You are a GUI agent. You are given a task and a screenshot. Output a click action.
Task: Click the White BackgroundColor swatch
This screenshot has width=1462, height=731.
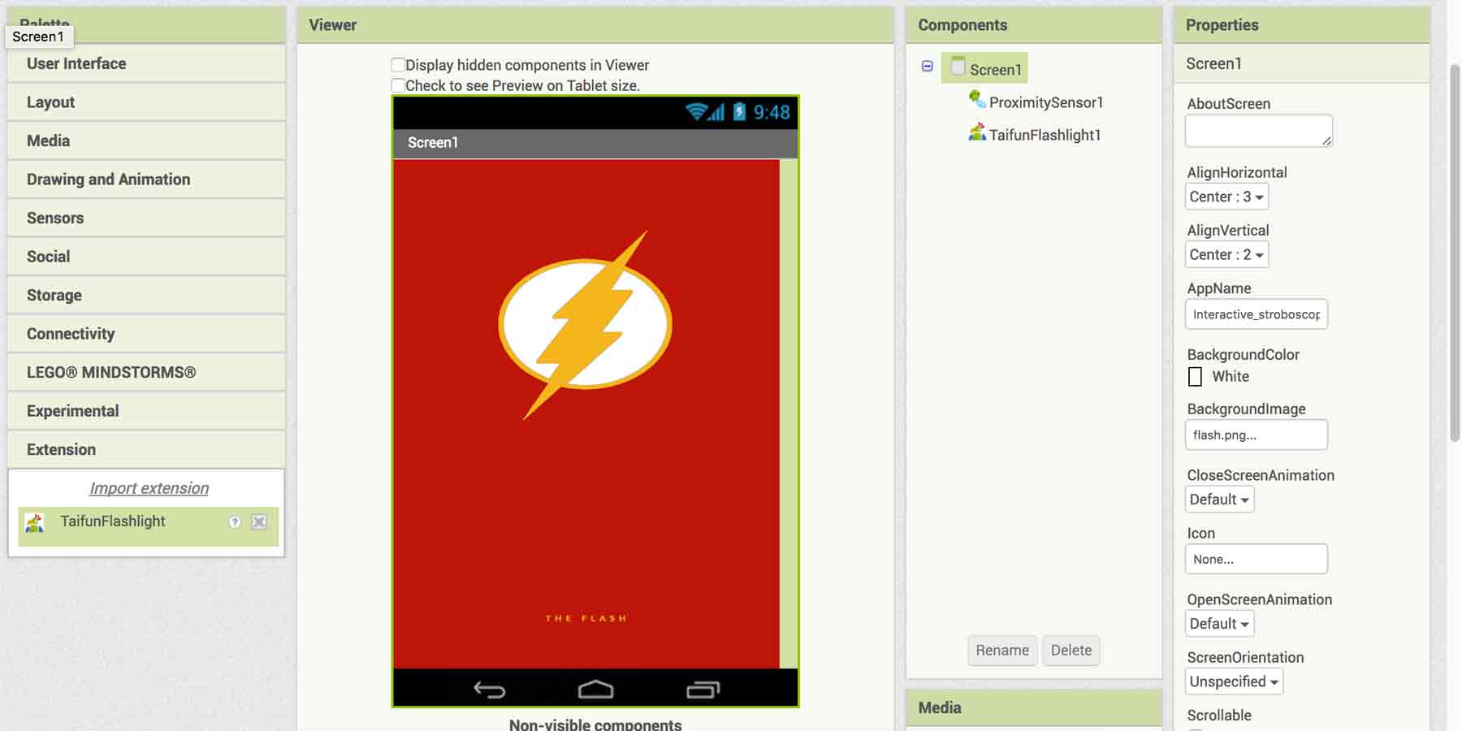(1195, 377)
